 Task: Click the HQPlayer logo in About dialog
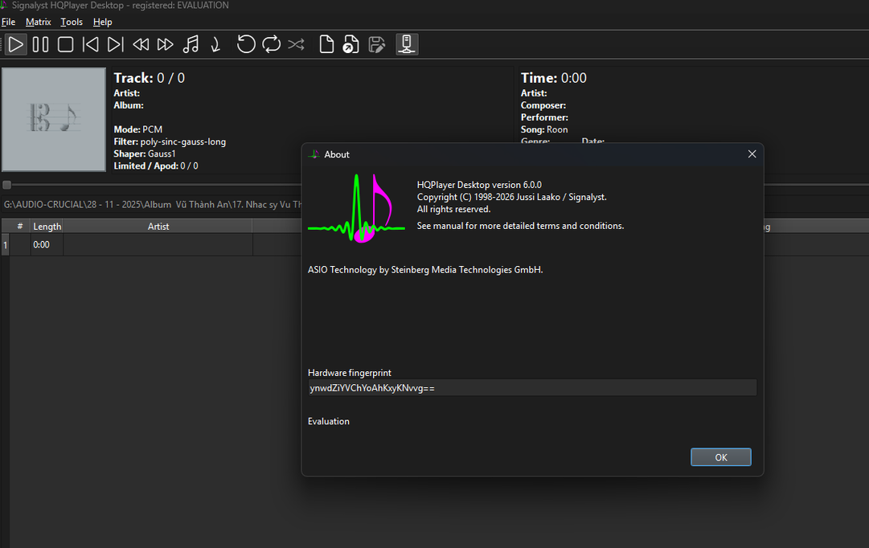(x=356, y=208)
